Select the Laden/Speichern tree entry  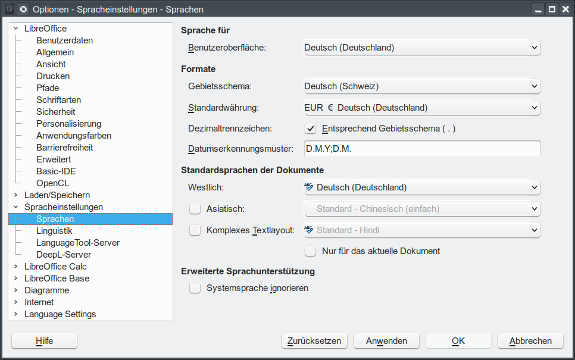tap(57, 195)
